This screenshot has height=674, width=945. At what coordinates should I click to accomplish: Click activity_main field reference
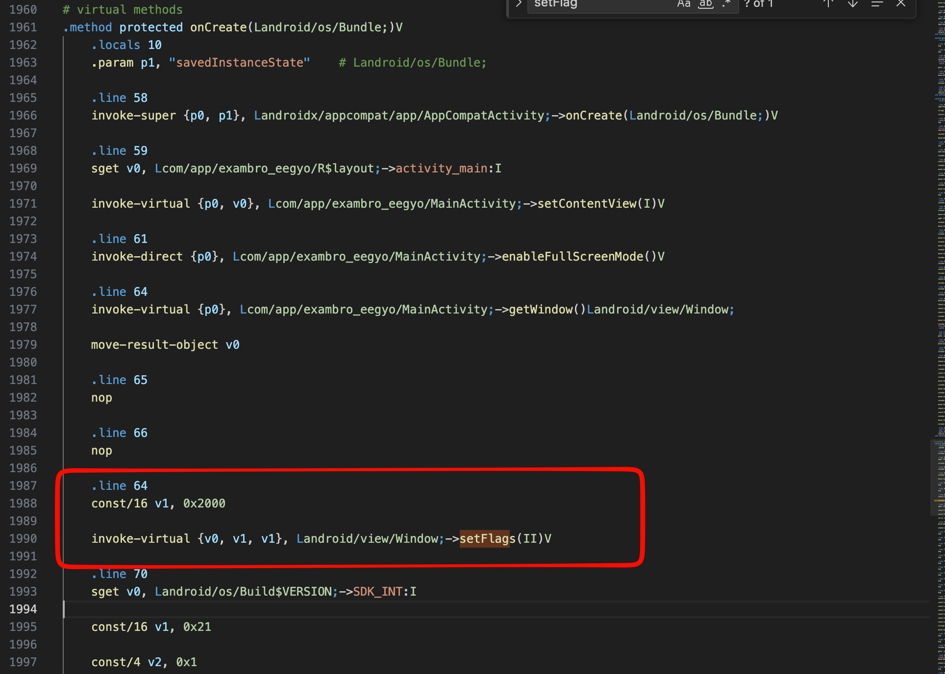coord(441,168)
